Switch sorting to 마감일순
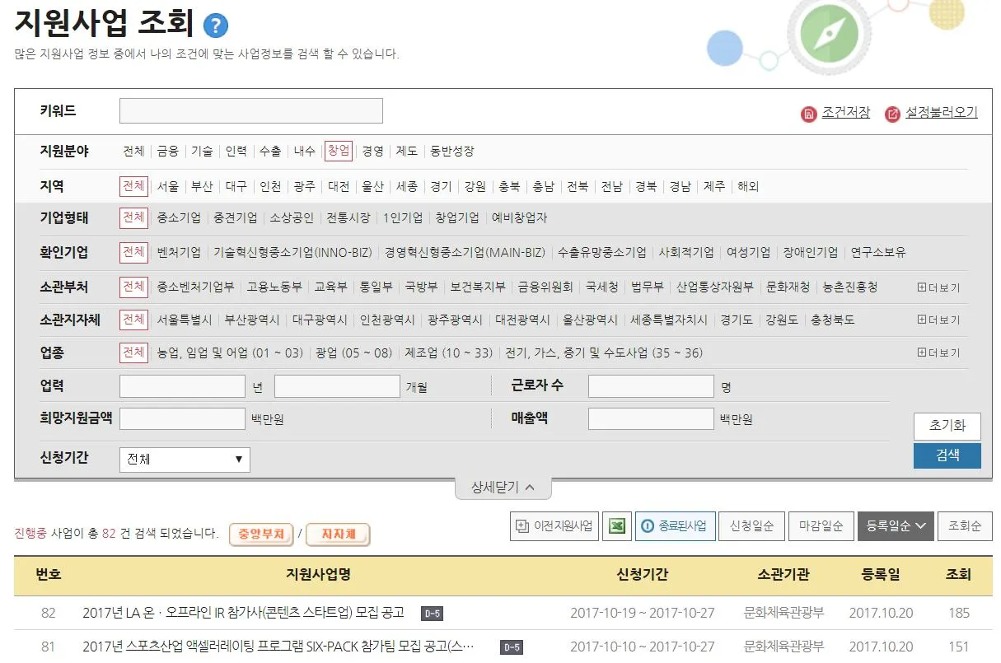 821,526
